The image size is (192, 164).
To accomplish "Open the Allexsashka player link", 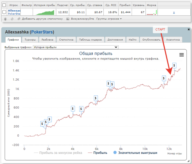I will [14, 11].
